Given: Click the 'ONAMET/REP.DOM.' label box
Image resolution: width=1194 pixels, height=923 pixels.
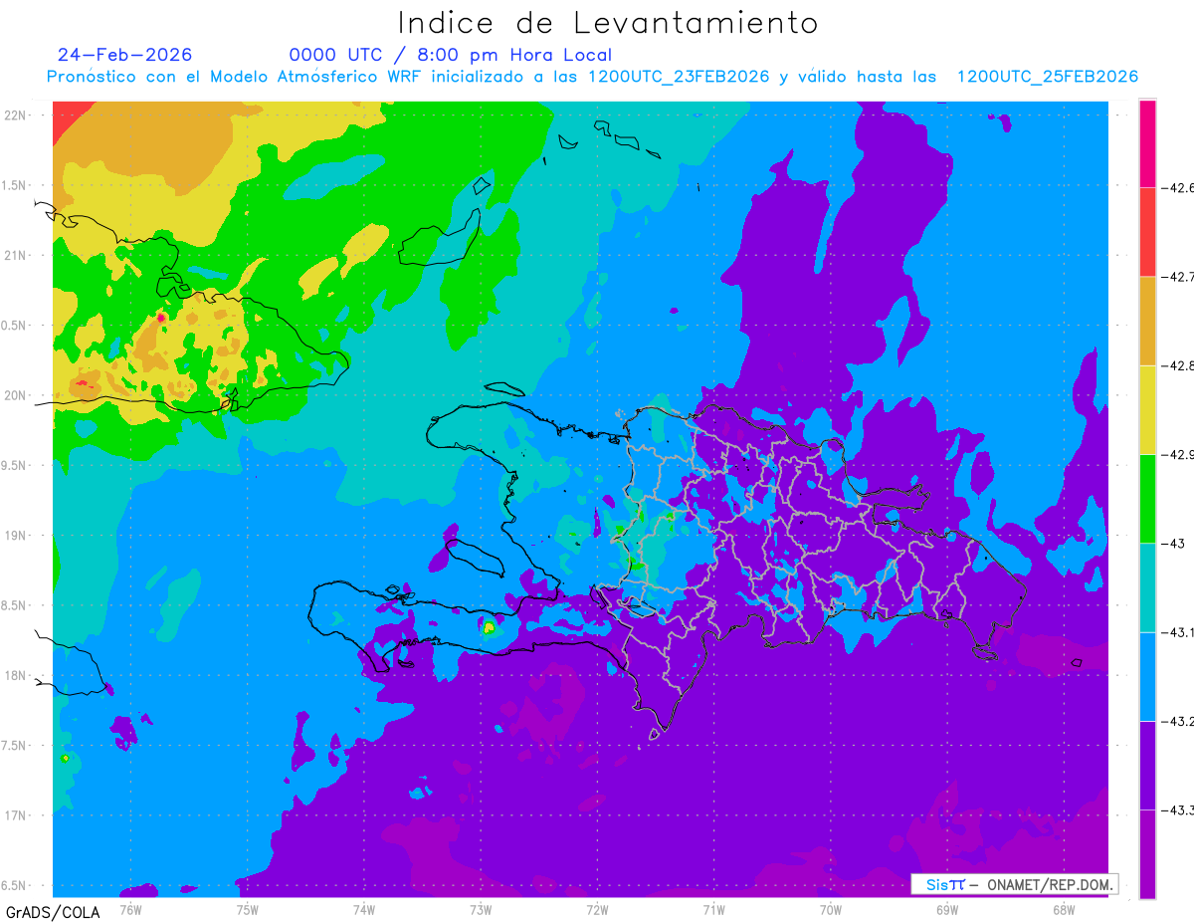Looking at the screenshot, I should tap(1015, 884).
